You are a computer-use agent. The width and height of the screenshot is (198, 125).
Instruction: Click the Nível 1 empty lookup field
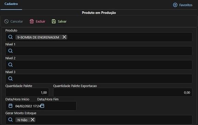[x=99, y=51]
